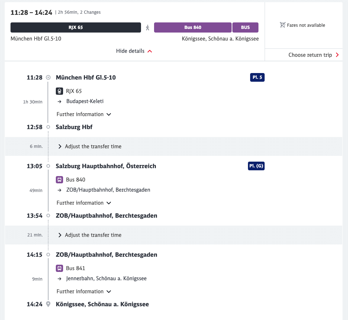This screenshot has height=320, width=348.
Task: Click the Pl. 5 platform badge
Action: (x=257, y=77)
